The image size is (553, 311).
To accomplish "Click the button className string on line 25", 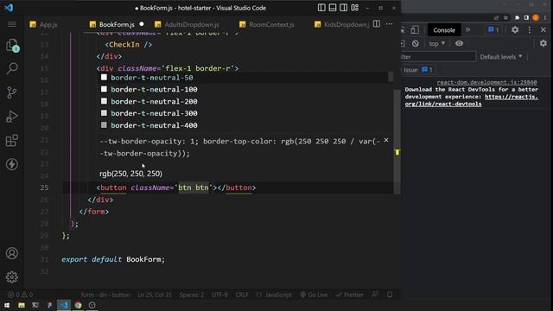I will 194,187.
